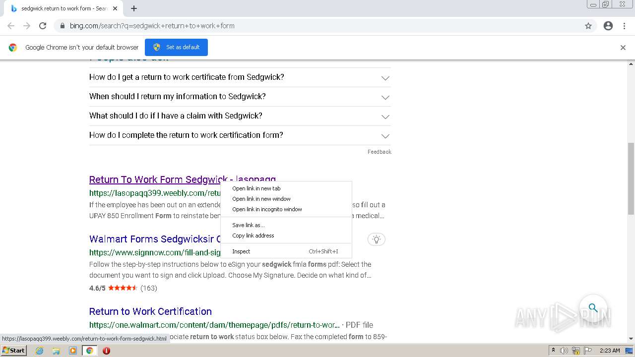The image size is (635, 357).
Task: Go back to the previous page
Action: click(x=11, y=26)
